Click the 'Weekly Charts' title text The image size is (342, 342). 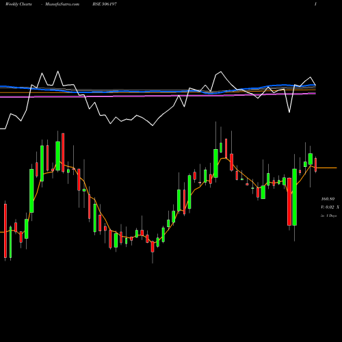point(18,4)
